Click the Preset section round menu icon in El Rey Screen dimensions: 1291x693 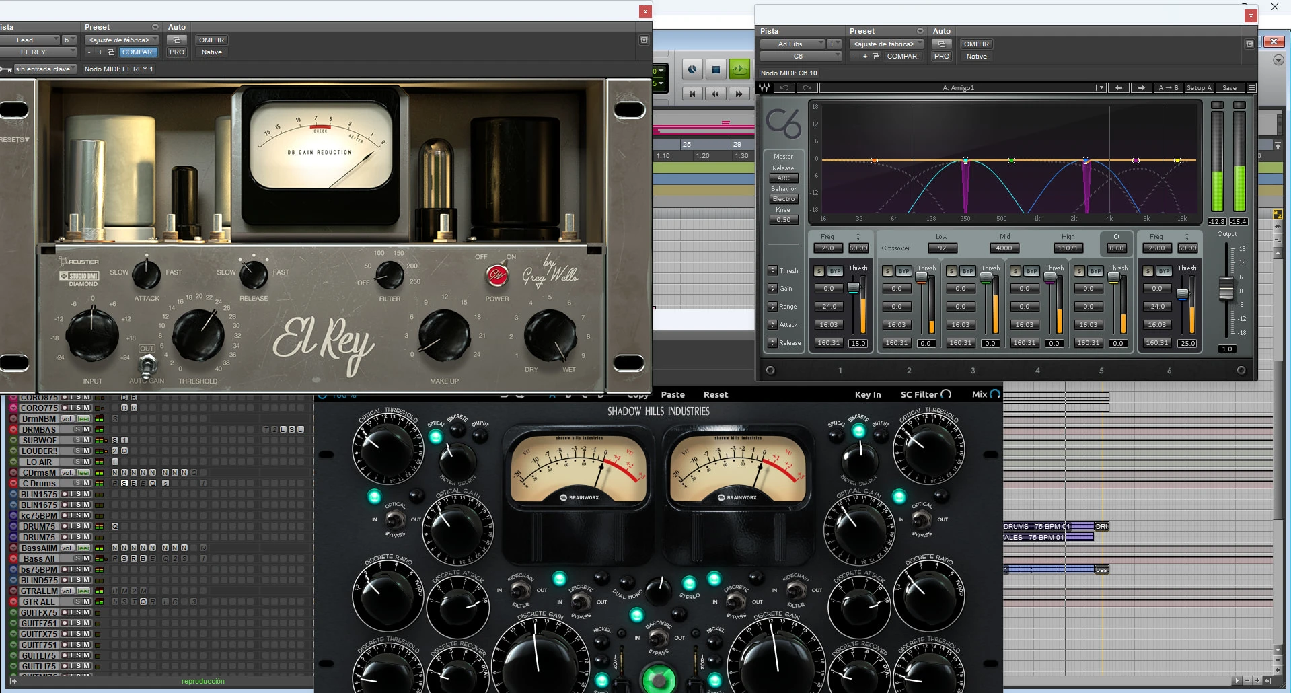[x=155, y=27]
